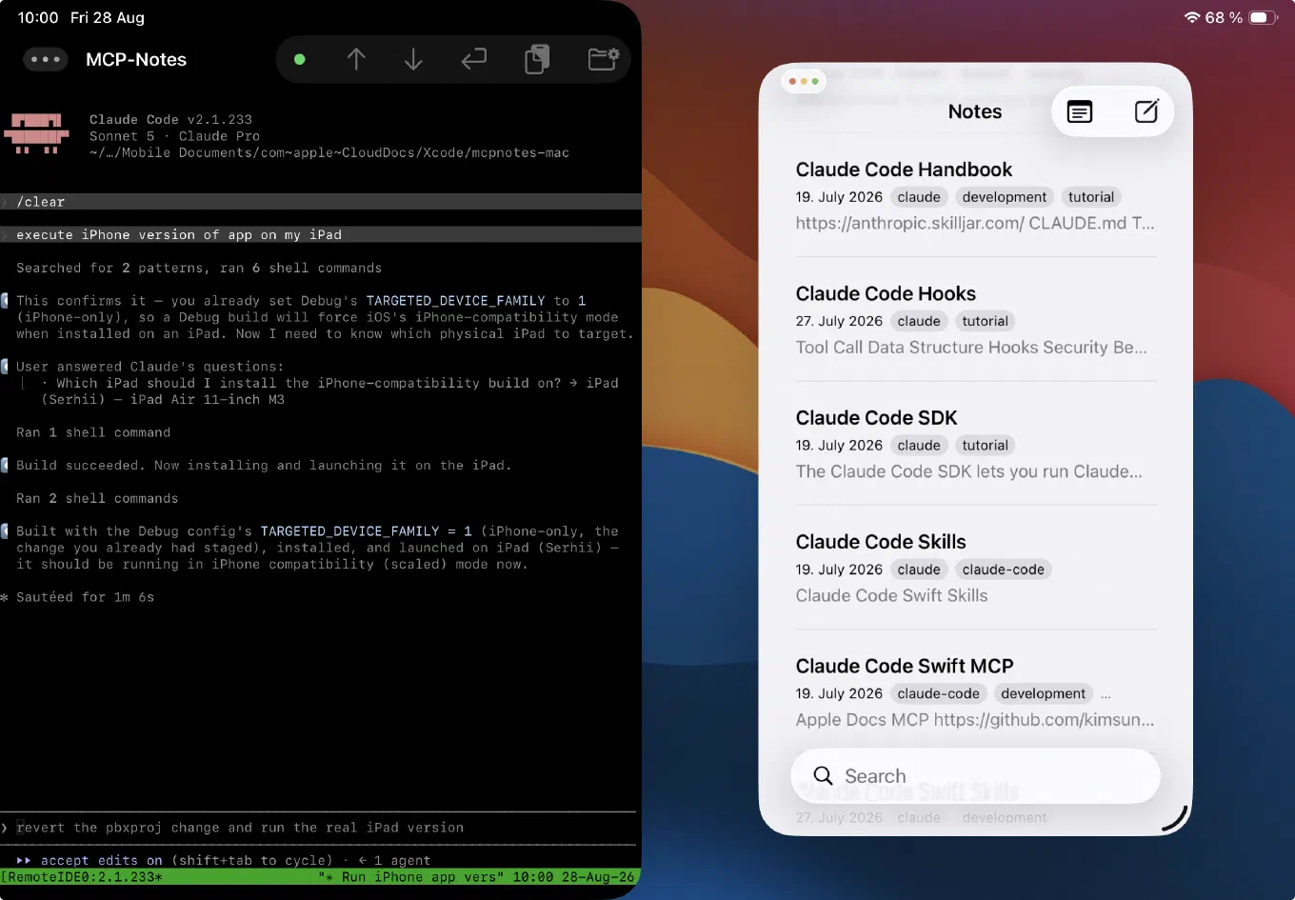1295x900 pixels.
Task: Open the Claude Code Hooks note
Action: (x=975, y=320)
